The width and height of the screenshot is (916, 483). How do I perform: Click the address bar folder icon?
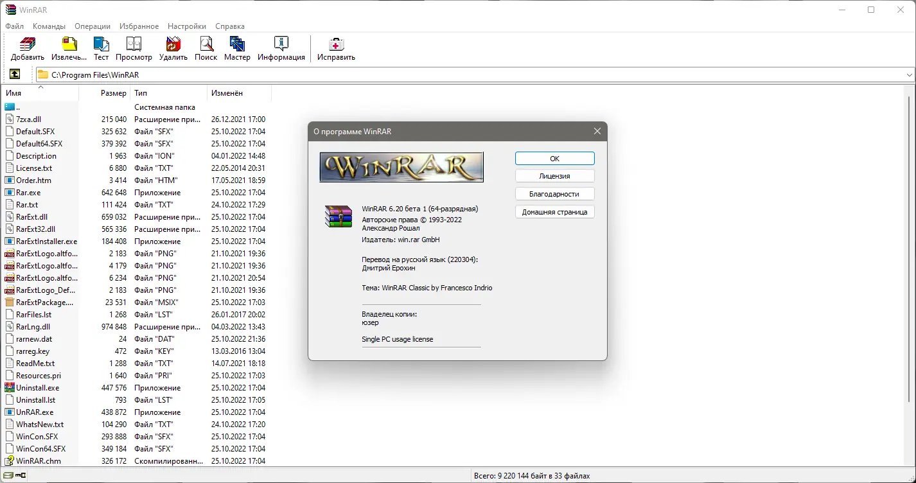pyautogui.click(x=43, y=75)
